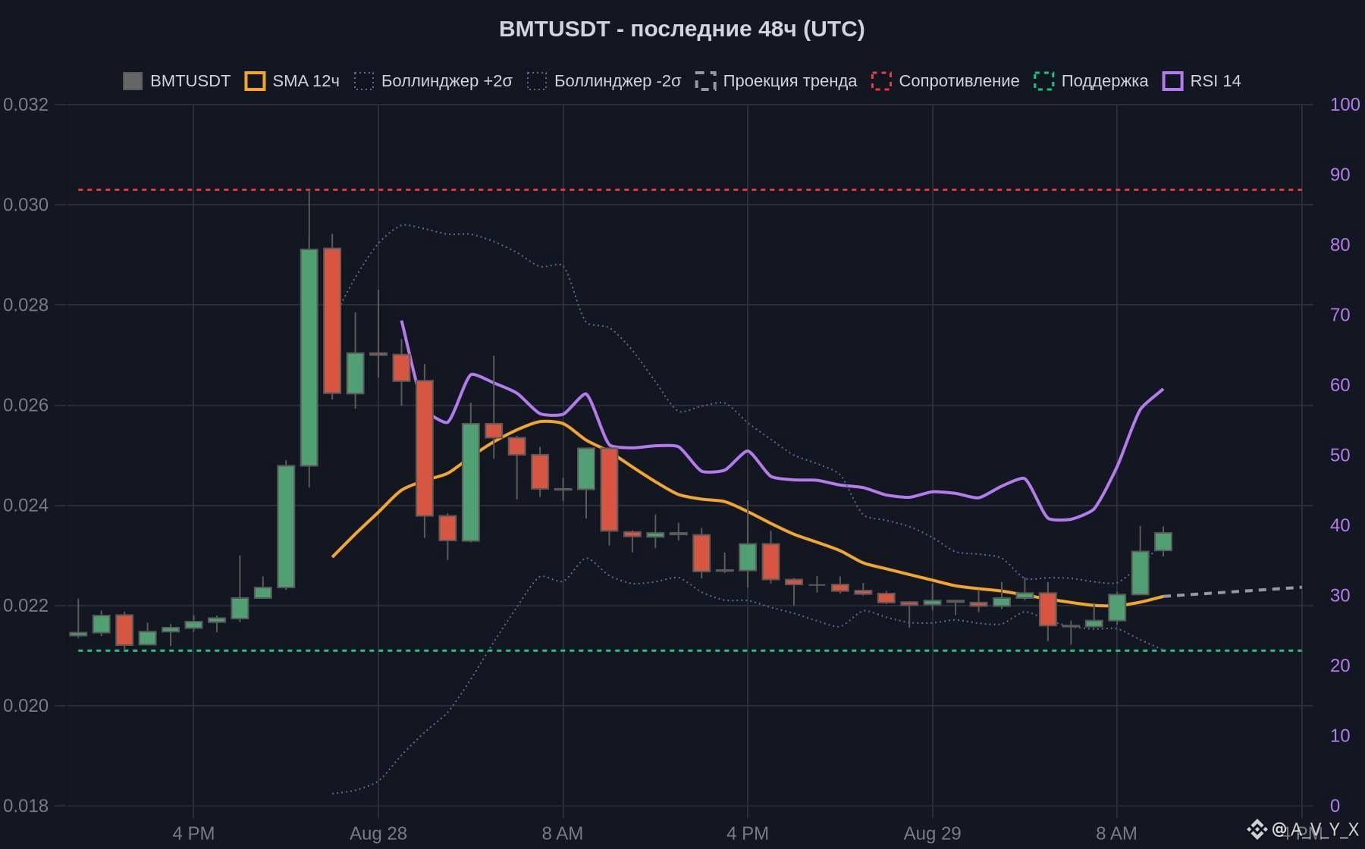Click the Aug 28 date label on time axis

click(378, 834)
